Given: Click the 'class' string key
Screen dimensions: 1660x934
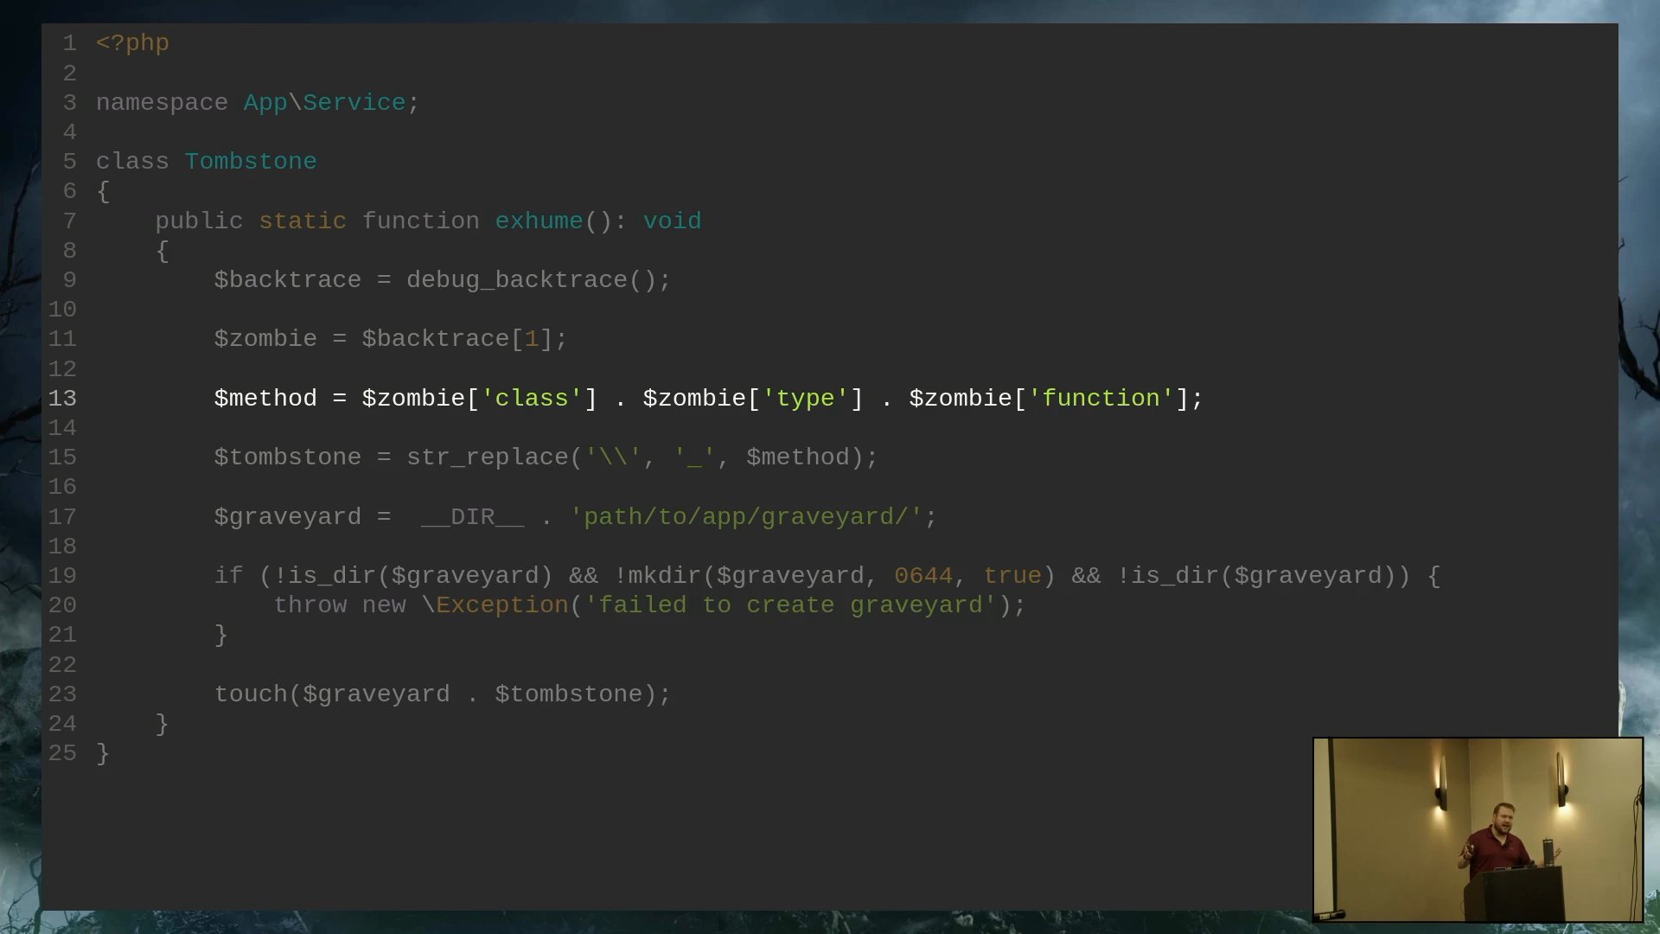Looking at the screenshot, I should click(x=531, y=399).
